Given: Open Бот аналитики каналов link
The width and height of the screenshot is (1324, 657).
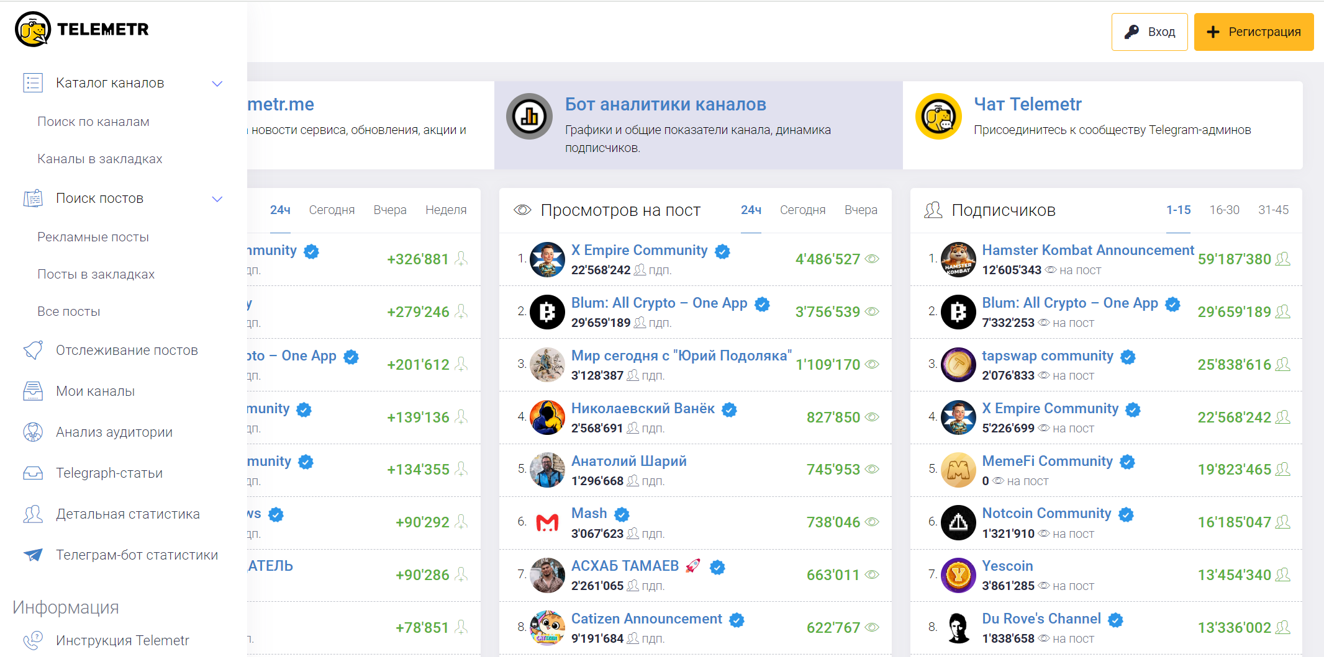Looking at the screenshot, I should (665, 104).
